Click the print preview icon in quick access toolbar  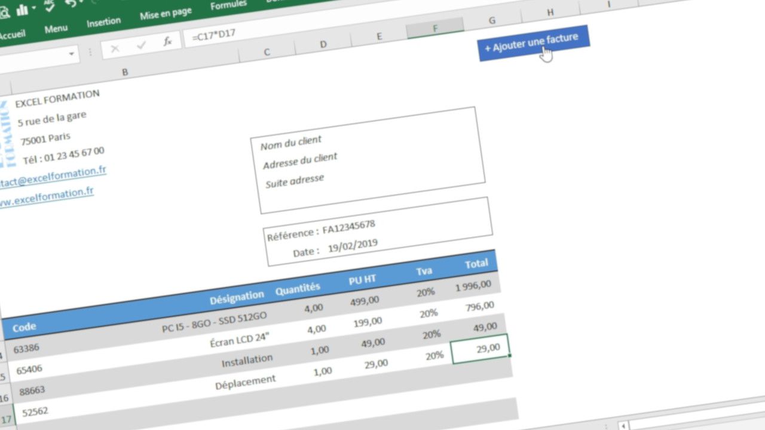pos(4,11)
